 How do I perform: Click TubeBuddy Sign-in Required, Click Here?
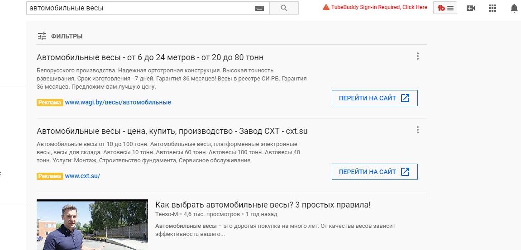[379, 7]
